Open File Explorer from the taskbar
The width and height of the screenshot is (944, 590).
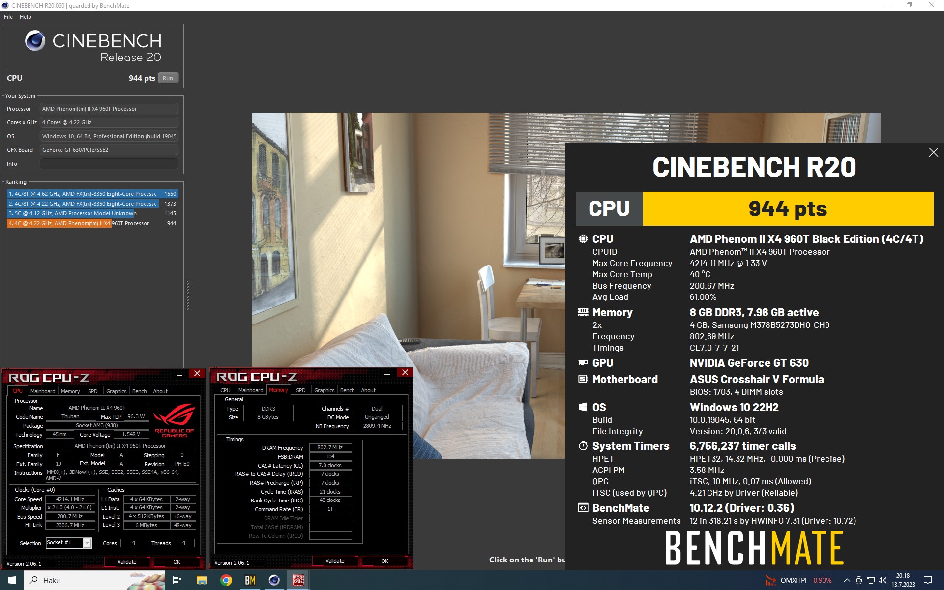point(202,580)
